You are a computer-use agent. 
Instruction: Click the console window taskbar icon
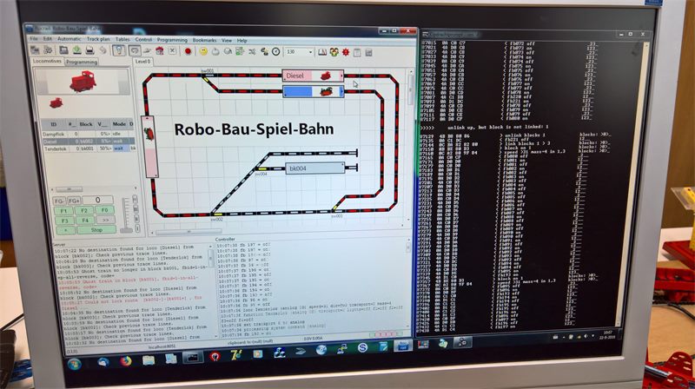(x=192, y=357)
